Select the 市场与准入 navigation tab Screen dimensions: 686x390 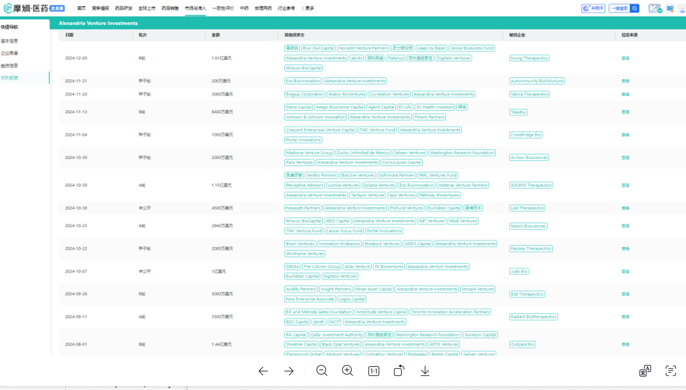tap(195, 8)
